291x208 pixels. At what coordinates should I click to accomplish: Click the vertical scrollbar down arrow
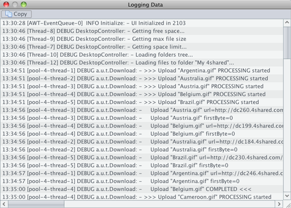[x=287, y=196]
